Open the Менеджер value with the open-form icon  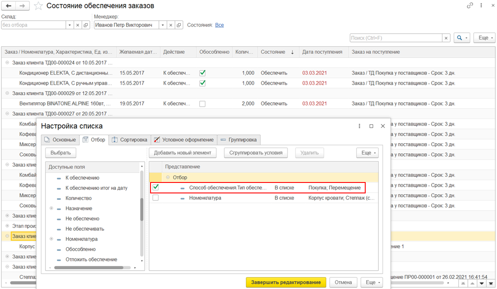pyautogui.click(x=179, y=25)
